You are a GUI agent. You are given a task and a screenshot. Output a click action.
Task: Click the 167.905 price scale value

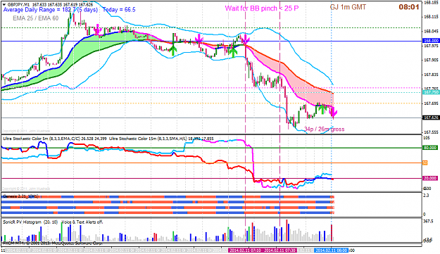coord(431,60)
